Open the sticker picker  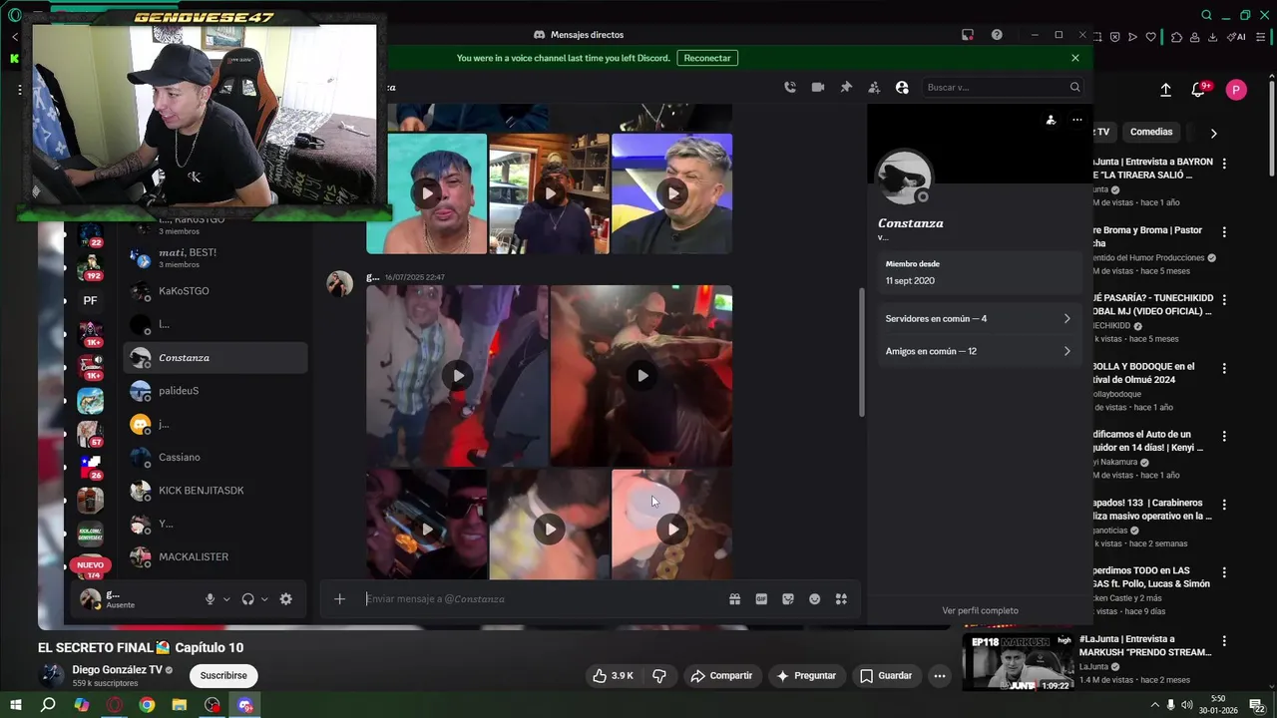(x=788, y=598)
